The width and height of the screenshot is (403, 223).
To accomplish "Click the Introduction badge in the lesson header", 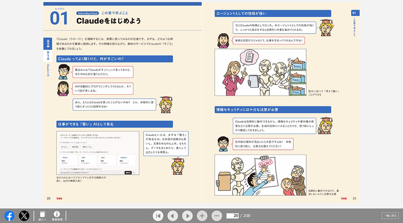I will (x=87, y=13).
